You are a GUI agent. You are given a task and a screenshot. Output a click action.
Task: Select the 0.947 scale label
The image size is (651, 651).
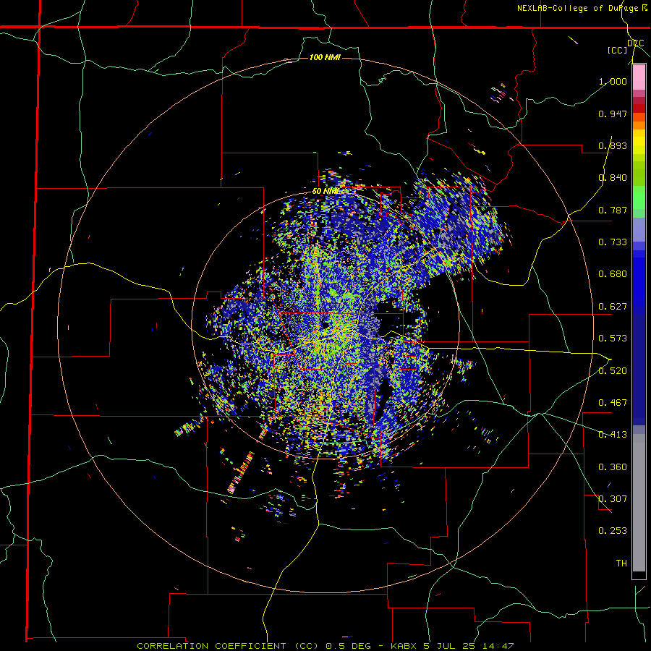pos(613,114)
